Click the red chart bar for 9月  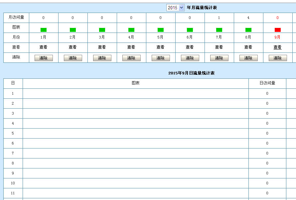(x=278, y=30)
